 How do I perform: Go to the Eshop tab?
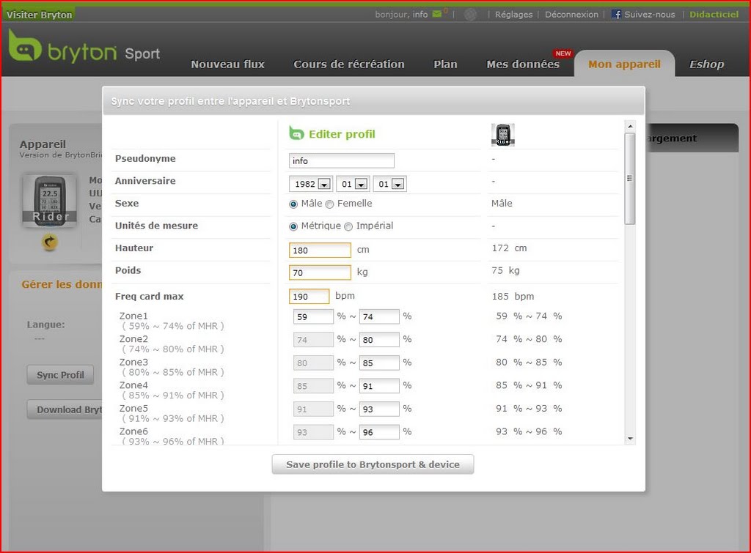coord(706,64)
